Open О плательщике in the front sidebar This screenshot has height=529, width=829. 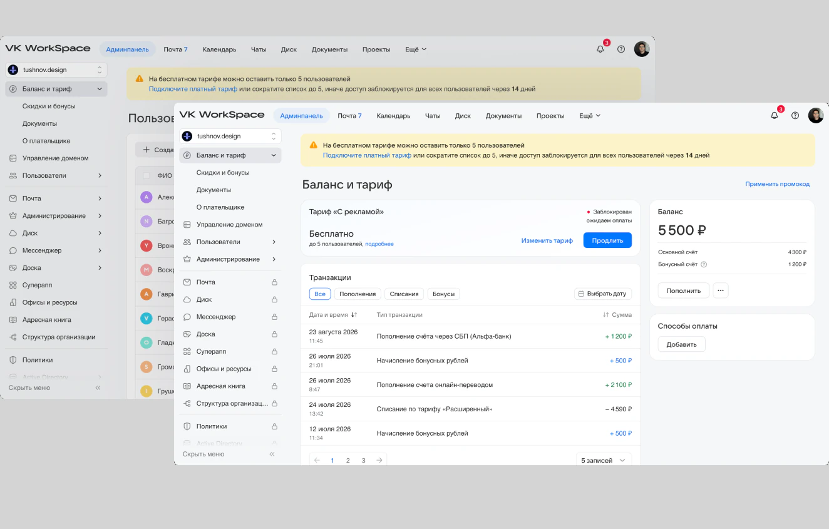click(x=220, y=207)
